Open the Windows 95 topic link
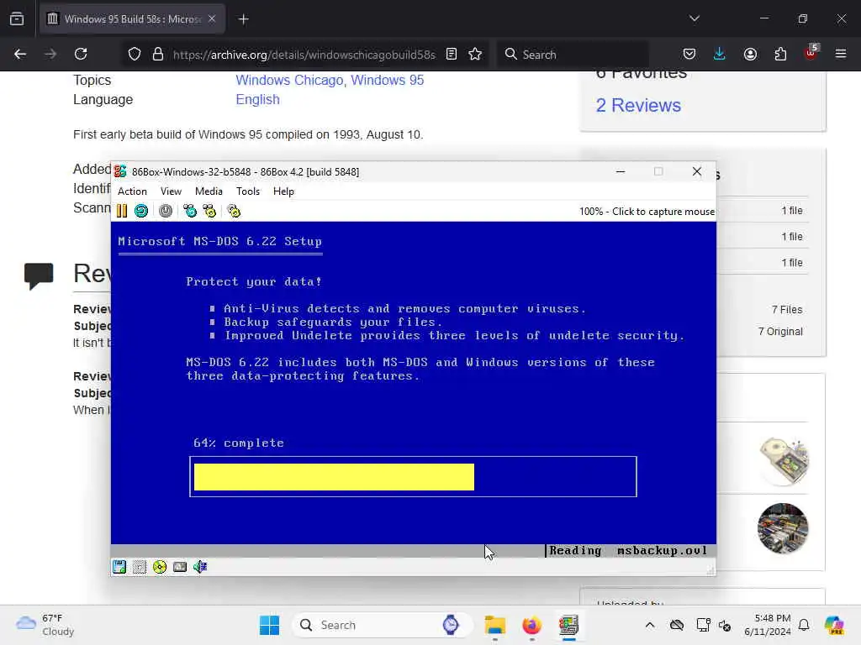Viewport: 861px width, 645px height. (387, 80)
